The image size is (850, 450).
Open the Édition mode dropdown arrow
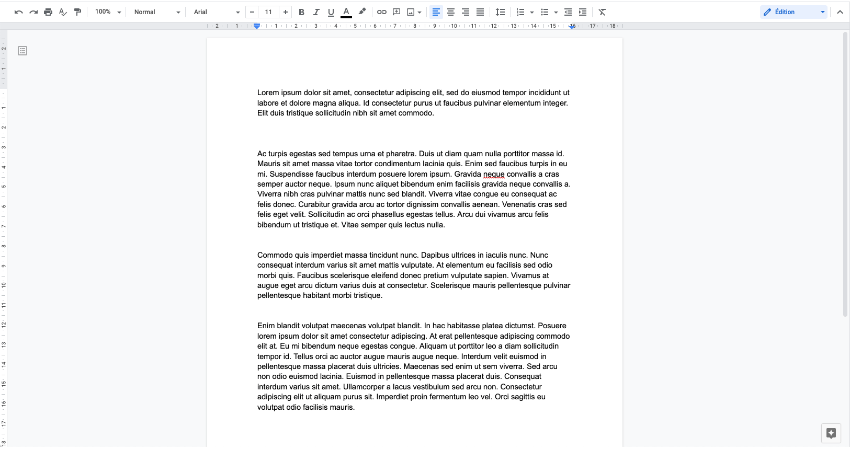click(x=823, y=12)
